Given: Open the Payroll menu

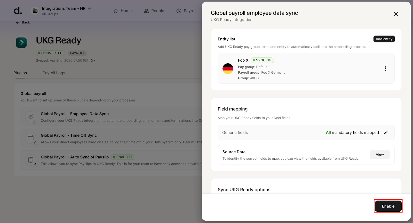Looking at the screenshot, I should pos(186,11).
